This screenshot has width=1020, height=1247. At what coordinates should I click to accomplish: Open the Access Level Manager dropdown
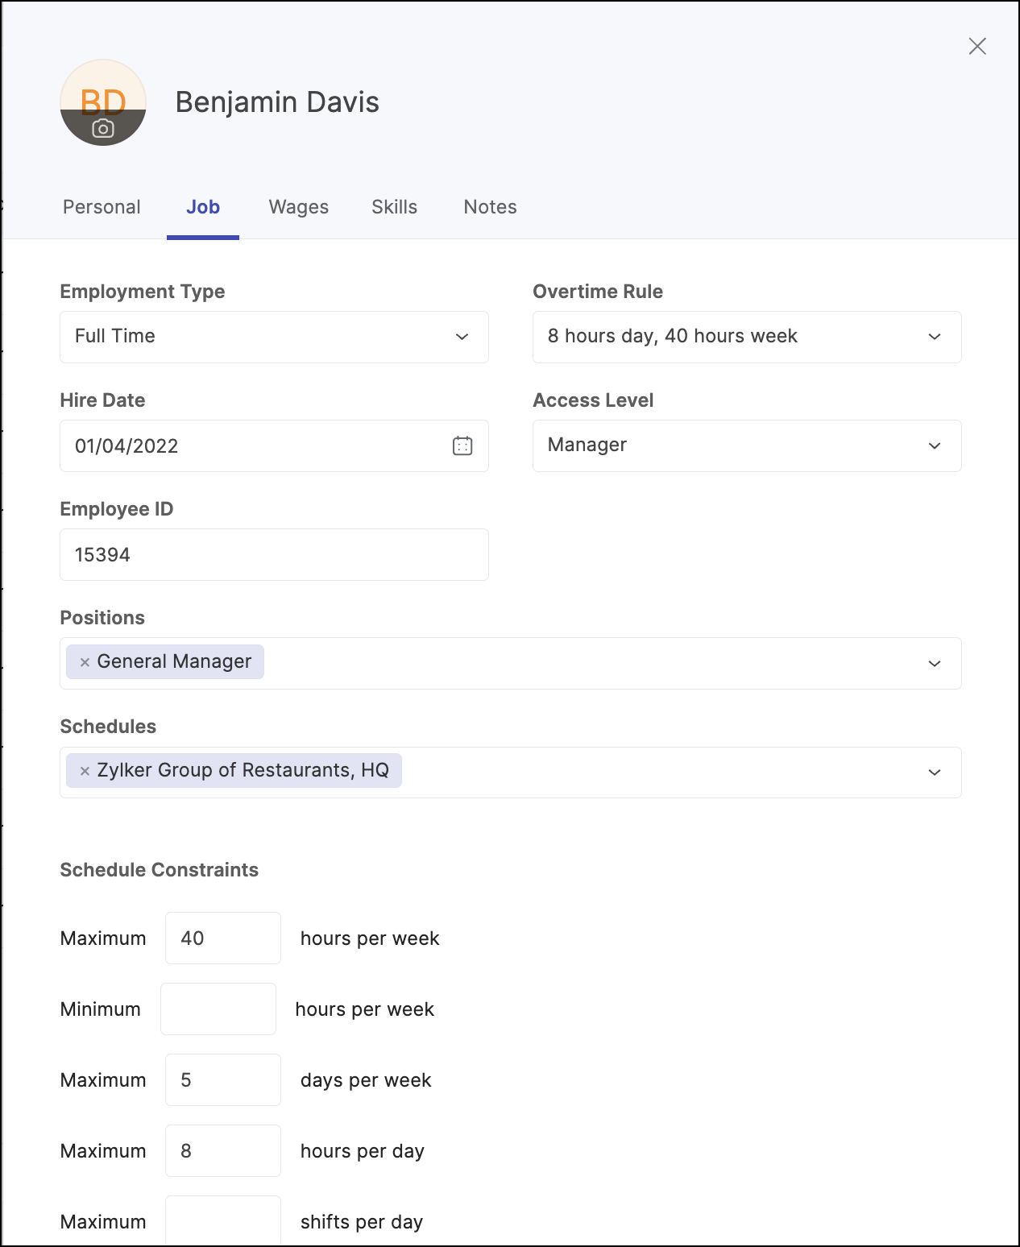coord(747,445)
